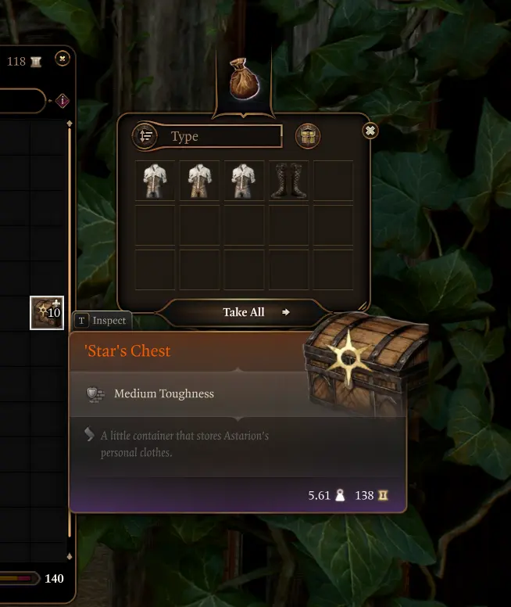Select the second white shirt item
The image size is (511, 607).
(x=199, y=181)
